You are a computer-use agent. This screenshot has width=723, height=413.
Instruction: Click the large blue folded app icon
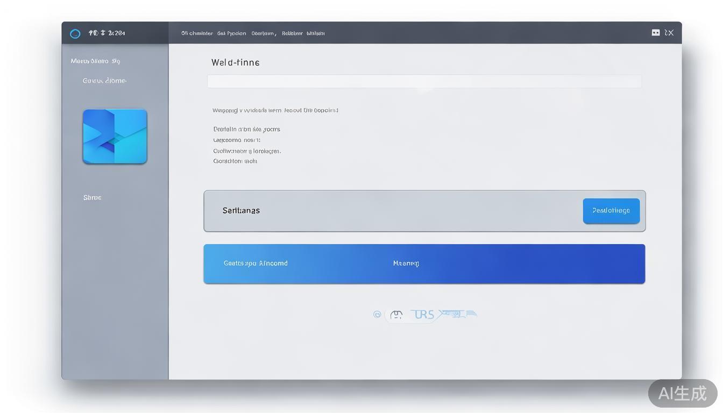coord(115,136)
